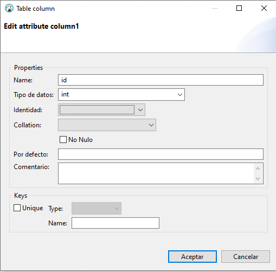Enable the No Nulo checkbox
The height and width of the screenshot is (272, 276).
[63, 140]
